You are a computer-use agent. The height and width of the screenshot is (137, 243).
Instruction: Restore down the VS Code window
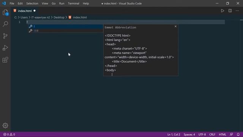227,3
